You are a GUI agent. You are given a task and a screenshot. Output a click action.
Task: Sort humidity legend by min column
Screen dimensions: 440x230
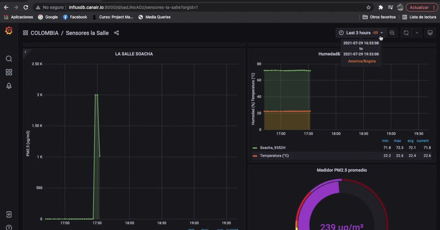(385, 141)
